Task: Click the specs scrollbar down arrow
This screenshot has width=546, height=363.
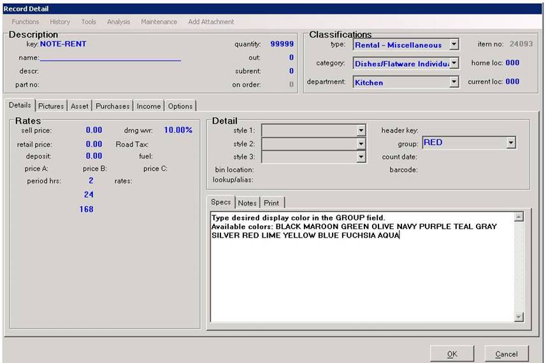Action: 519,317
